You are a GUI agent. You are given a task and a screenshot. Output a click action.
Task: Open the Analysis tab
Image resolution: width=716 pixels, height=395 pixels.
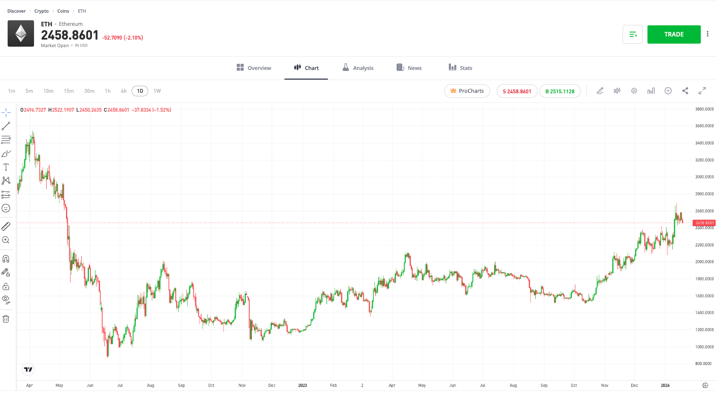pyautogui.click(x=357, y=68)
